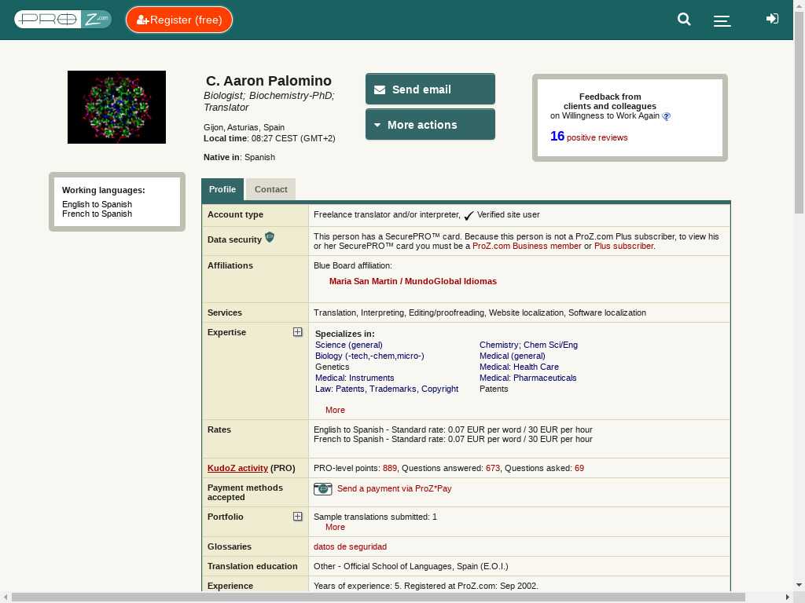805x603 pixels.
Task: Click the Send email button
Action: [430, 90]
